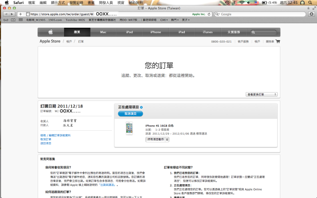
Task: Open the Apple menu in the menu bar
Action: [x=6, y=2]
